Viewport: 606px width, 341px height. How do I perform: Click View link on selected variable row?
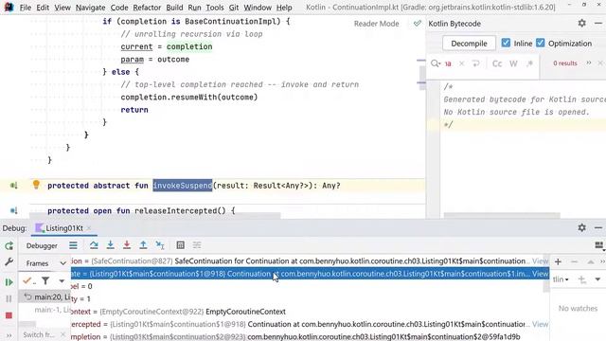coord(541,274)
